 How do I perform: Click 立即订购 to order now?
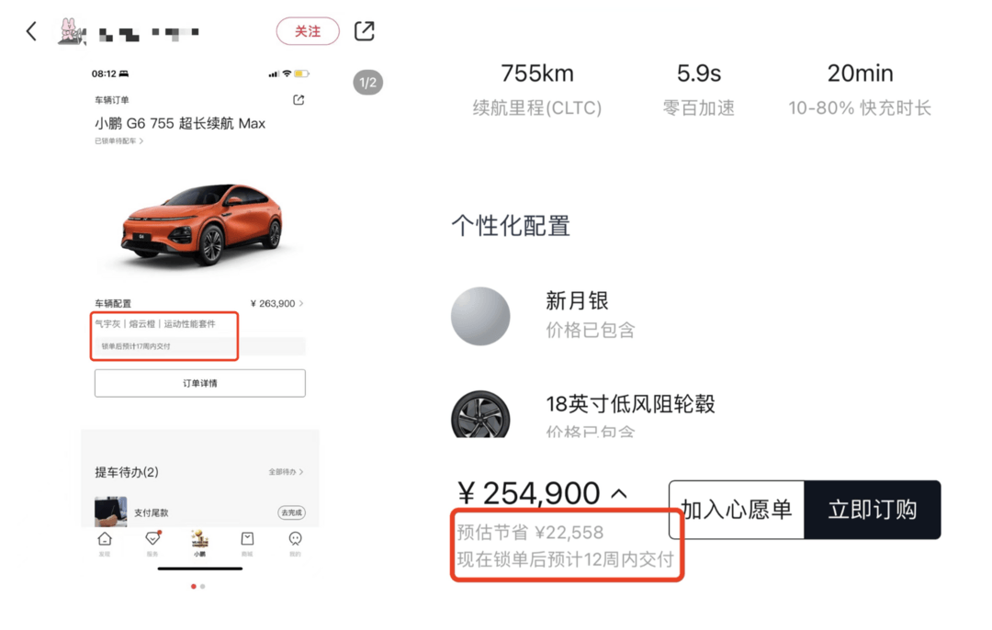[873, 510]
